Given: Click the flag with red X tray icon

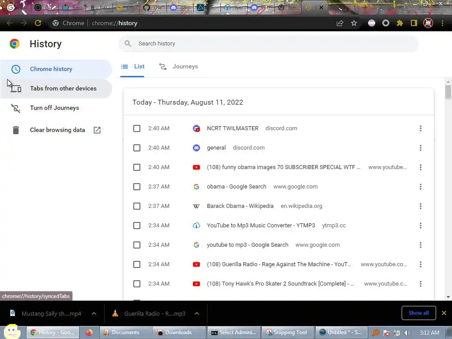Looking at the screenshot, I should pos(386,333).
